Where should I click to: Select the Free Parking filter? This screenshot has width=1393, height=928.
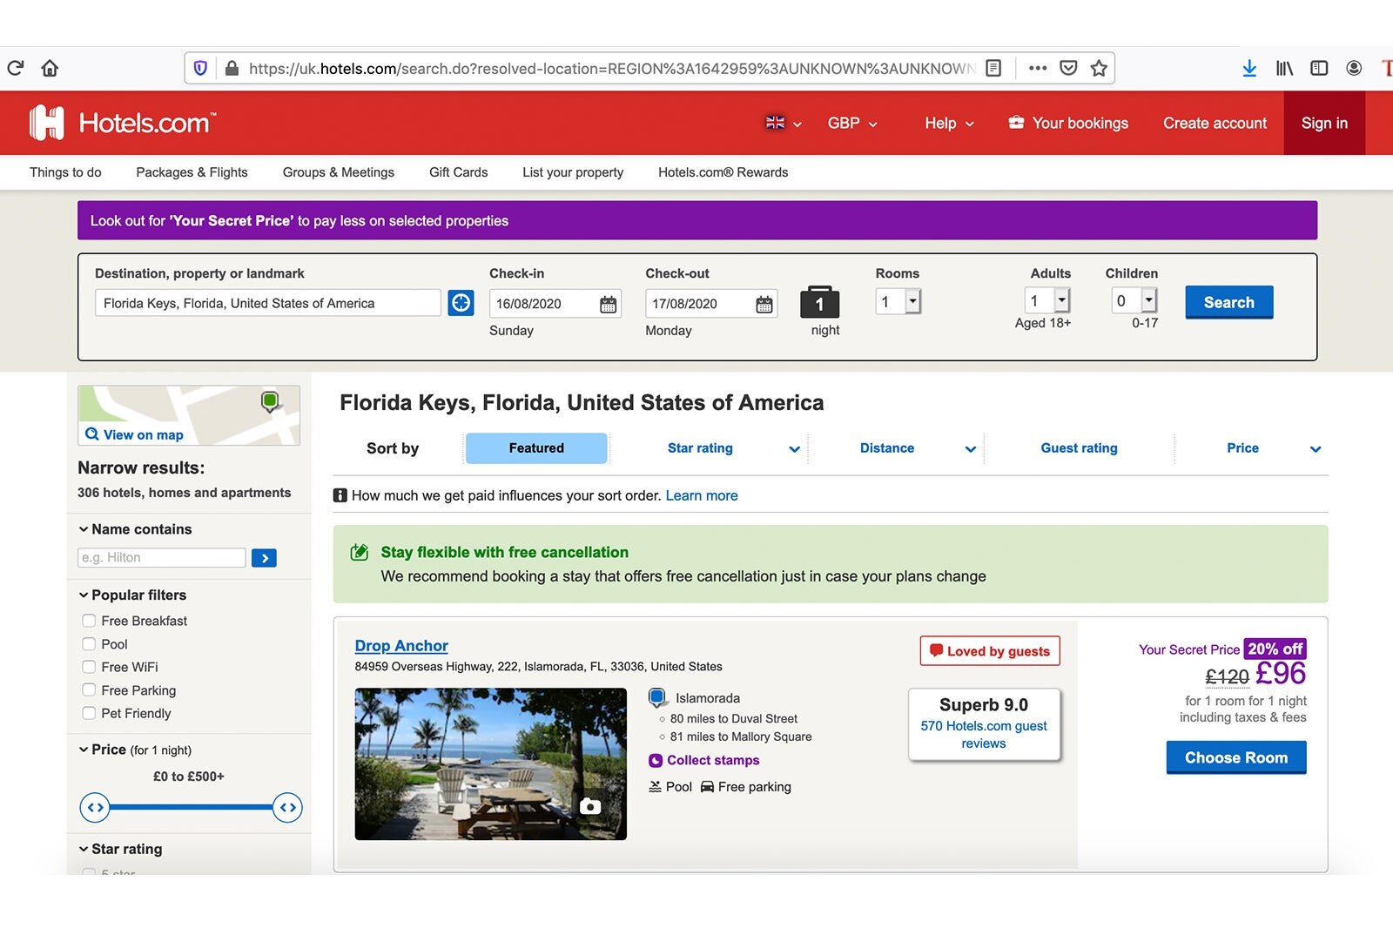pyautogui.click(x=89, y=689)
